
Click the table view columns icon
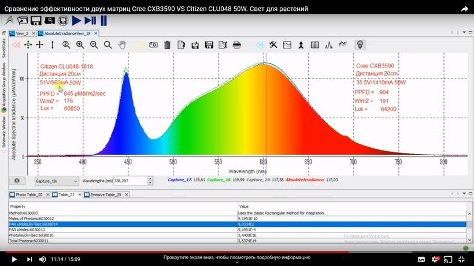tap(314, 45)
